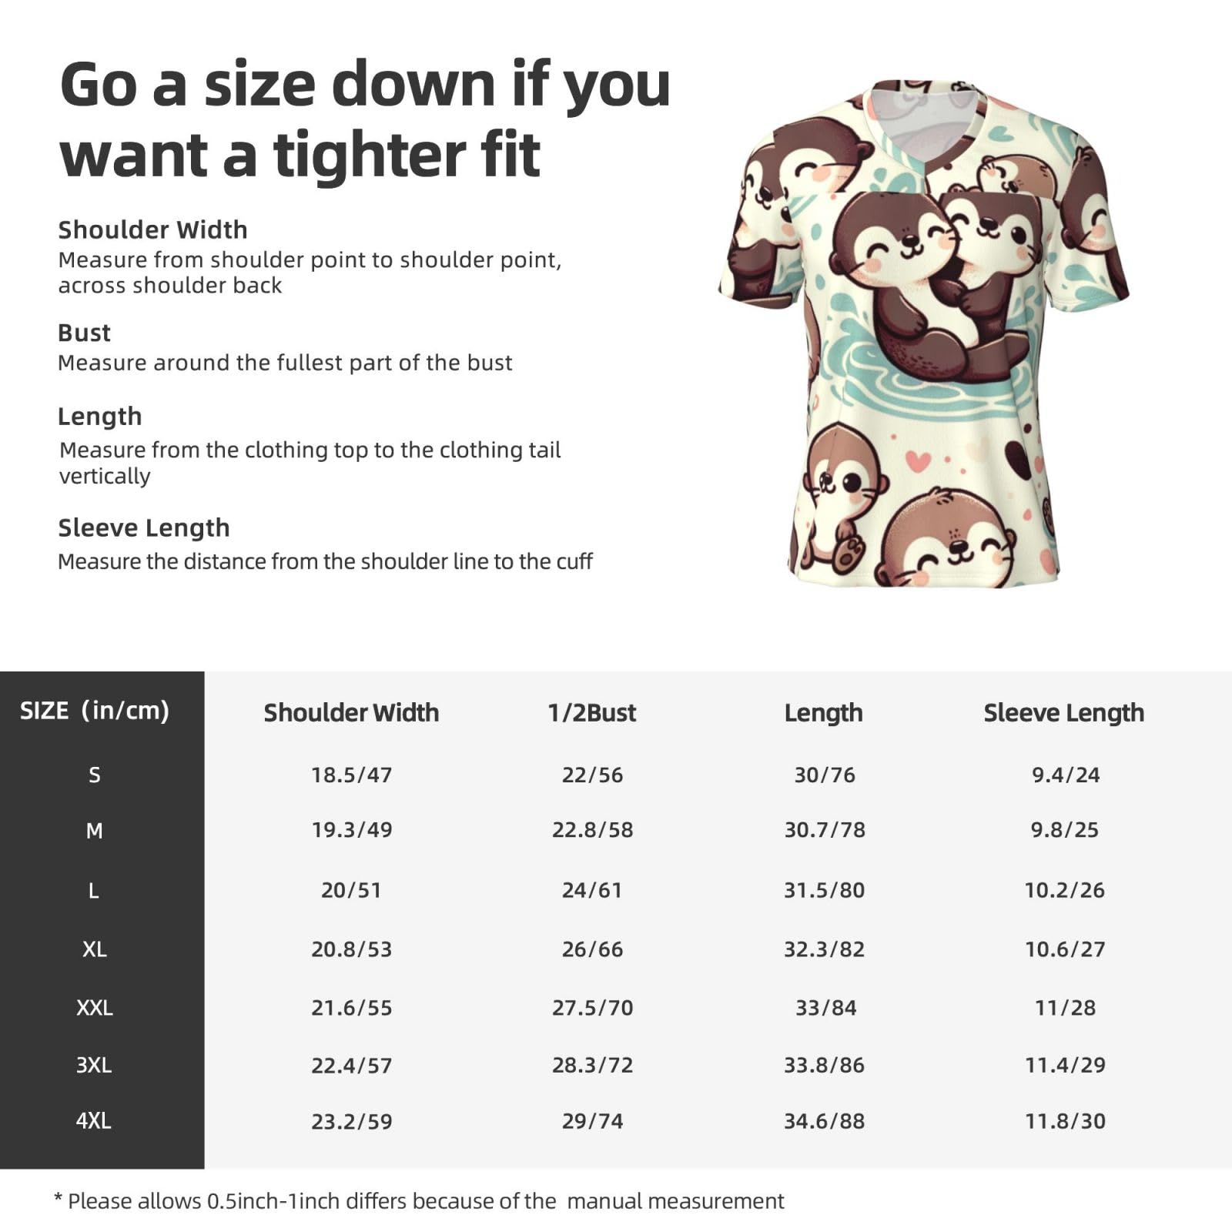Screen dimensions: 1232x1232
Task: Select the S size row label
Action: click(94, 775)
